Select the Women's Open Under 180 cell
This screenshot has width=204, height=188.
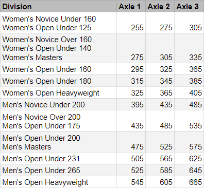[x=58, y=81]
